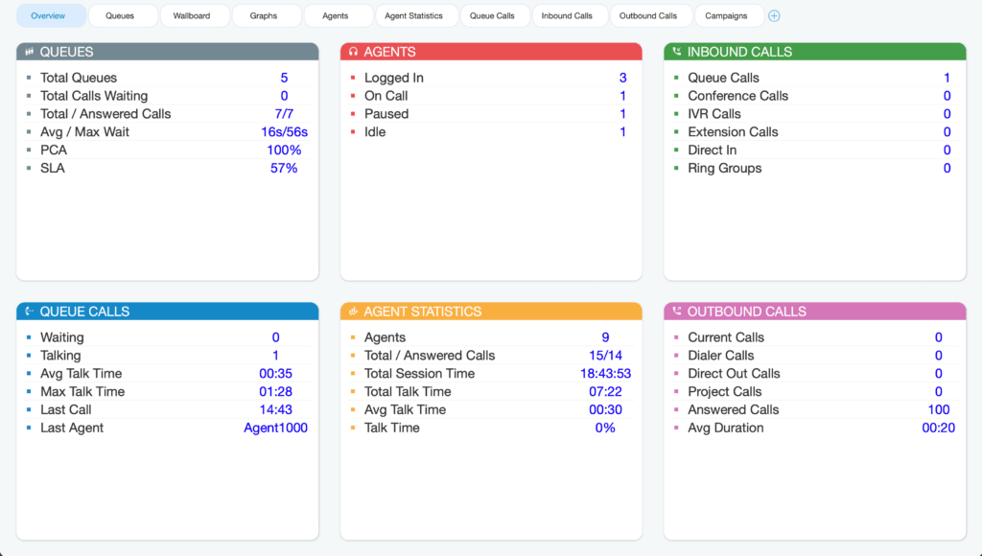Click the Logged In agents count
This screenshot has height=556, width=982.
623,78
